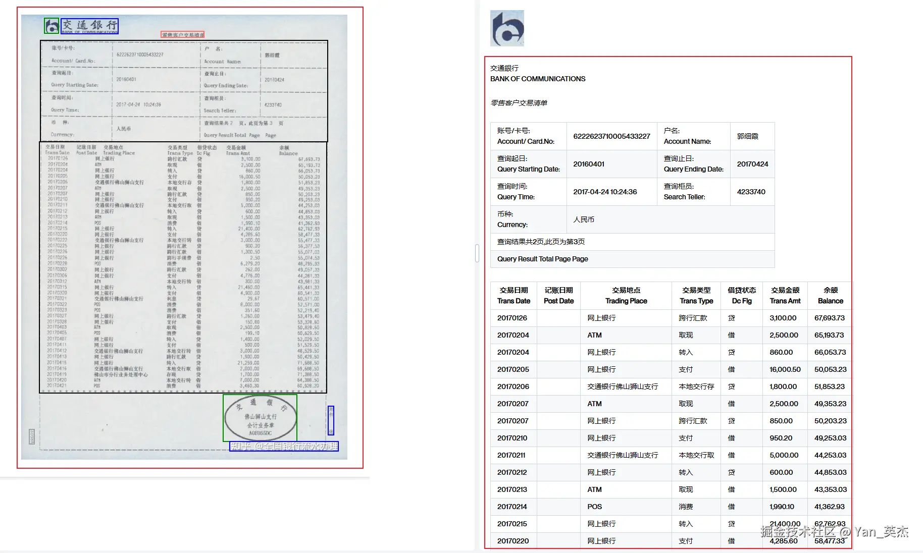923x553 pixels.
Task: Click the "Currency:" label cell in parsed table
Action: [x=529, y=219]
